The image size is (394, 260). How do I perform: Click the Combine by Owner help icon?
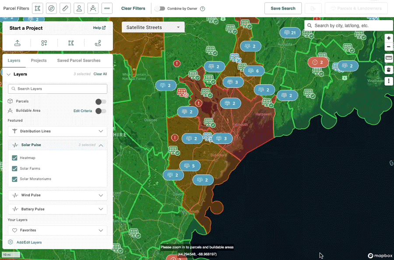click(203, 9)
